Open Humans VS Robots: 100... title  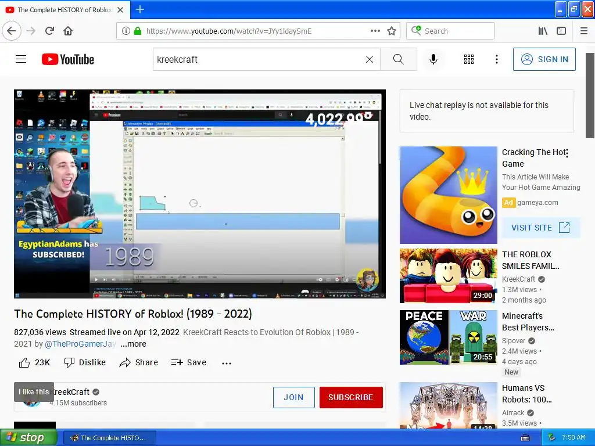[x=526, y=394]
